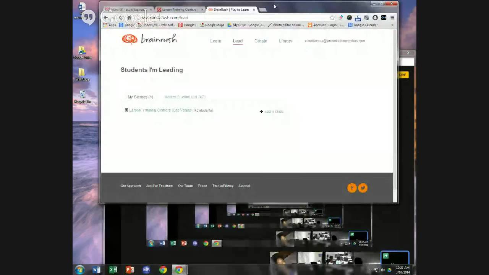Open the Larson Training Centers (Las Vegas) class

point(160,110)
